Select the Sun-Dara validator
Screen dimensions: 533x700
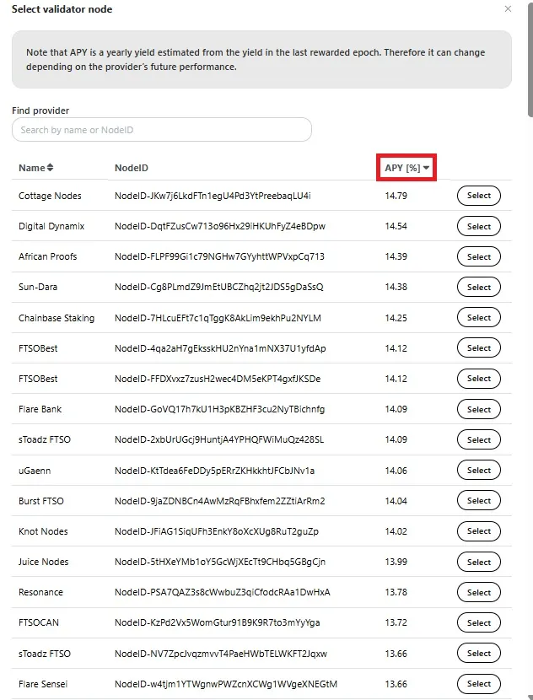(478, 287)
